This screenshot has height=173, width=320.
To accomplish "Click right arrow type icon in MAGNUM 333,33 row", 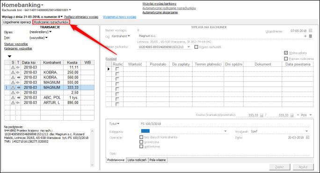I will pos(18,87).
